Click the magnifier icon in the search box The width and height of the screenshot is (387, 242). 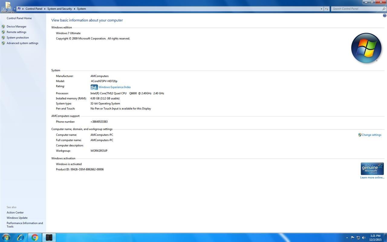coord(384,9)
